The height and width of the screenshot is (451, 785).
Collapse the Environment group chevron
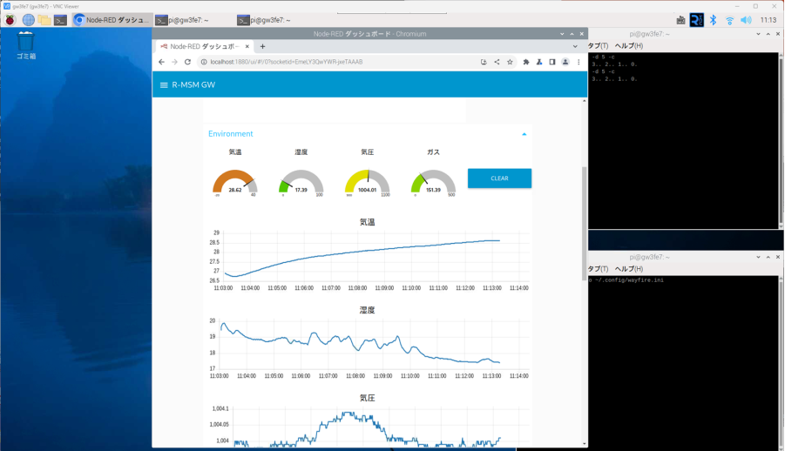(x=524, y=134)
